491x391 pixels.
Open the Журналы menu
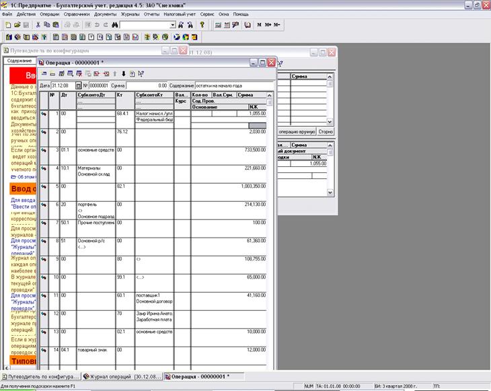[130, 14]
